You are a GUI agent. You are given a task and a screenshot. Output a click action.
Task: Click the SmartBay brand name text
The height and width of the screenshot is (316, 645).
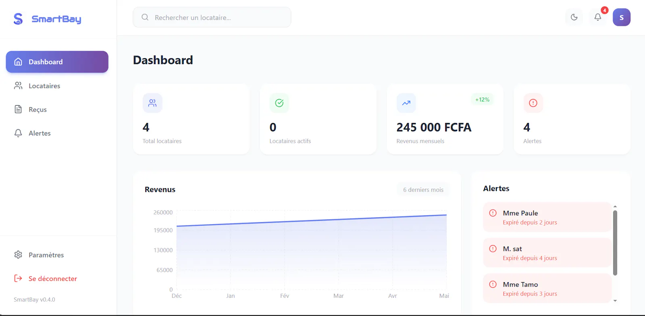[x=56, y=19]
